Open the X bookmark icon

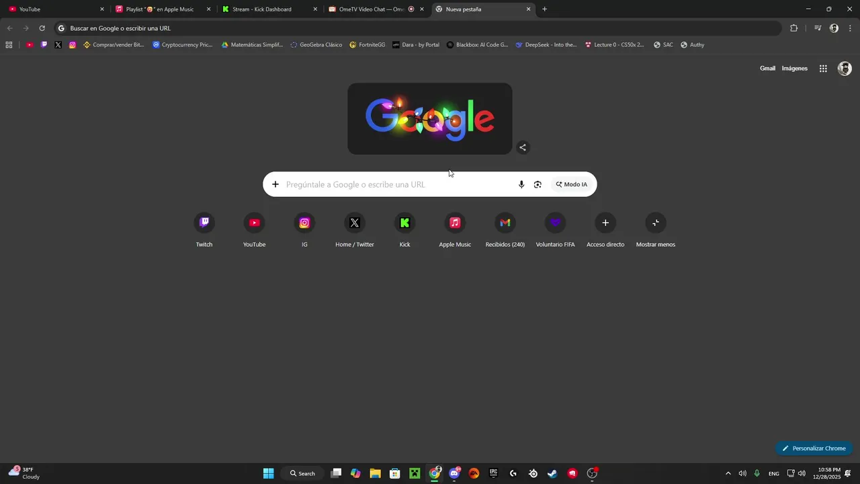tap(58, 45)
